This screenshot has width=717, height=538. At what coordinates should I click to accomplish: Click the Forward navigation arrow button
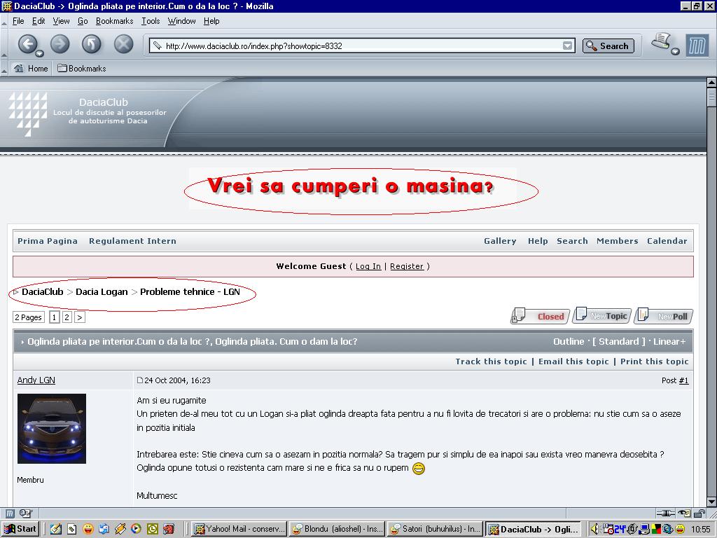coord(60,44)
